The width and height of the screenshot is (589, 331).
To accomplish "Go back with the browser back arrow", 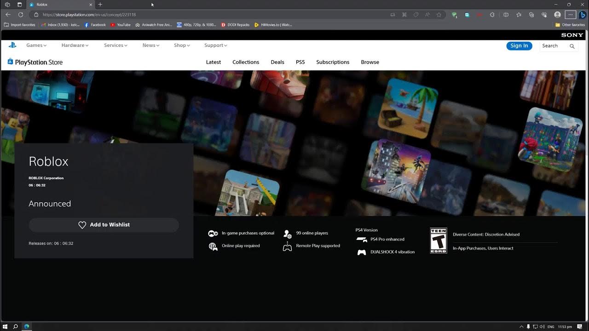I will coord(8,15).
